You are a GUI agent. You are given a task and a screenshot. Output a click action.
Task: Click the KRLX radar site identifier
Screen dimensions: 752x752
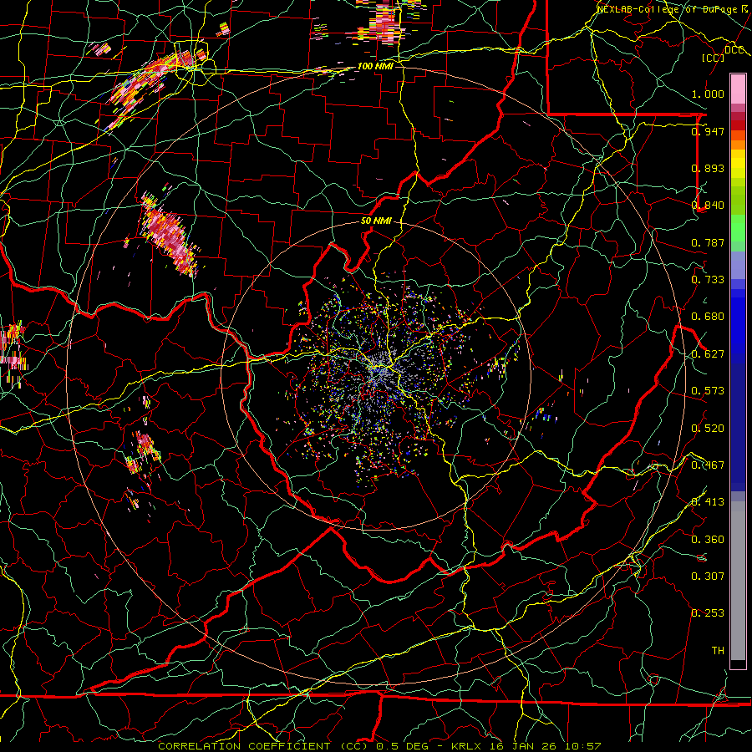(468, 746)
